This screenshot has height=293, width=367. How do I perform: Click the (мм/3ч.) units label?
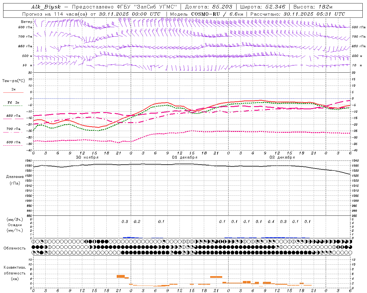coord(15,219)
